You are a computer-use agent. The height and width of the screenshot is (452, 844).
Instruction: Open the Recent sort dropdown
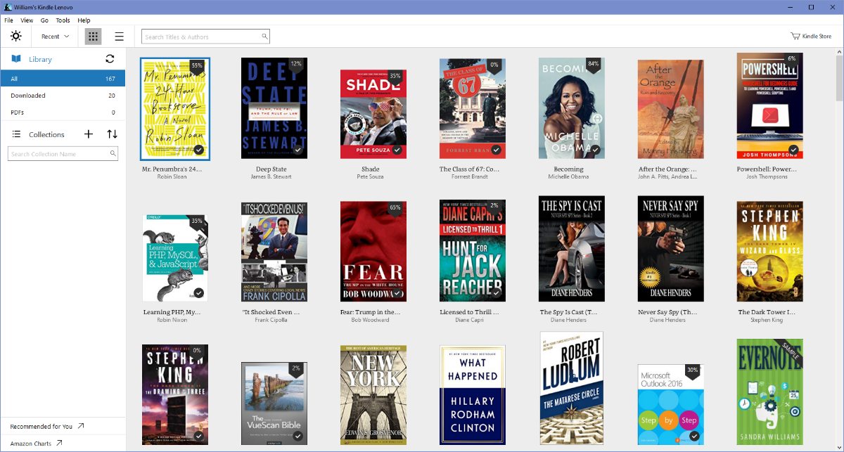[x=56, y=37]
